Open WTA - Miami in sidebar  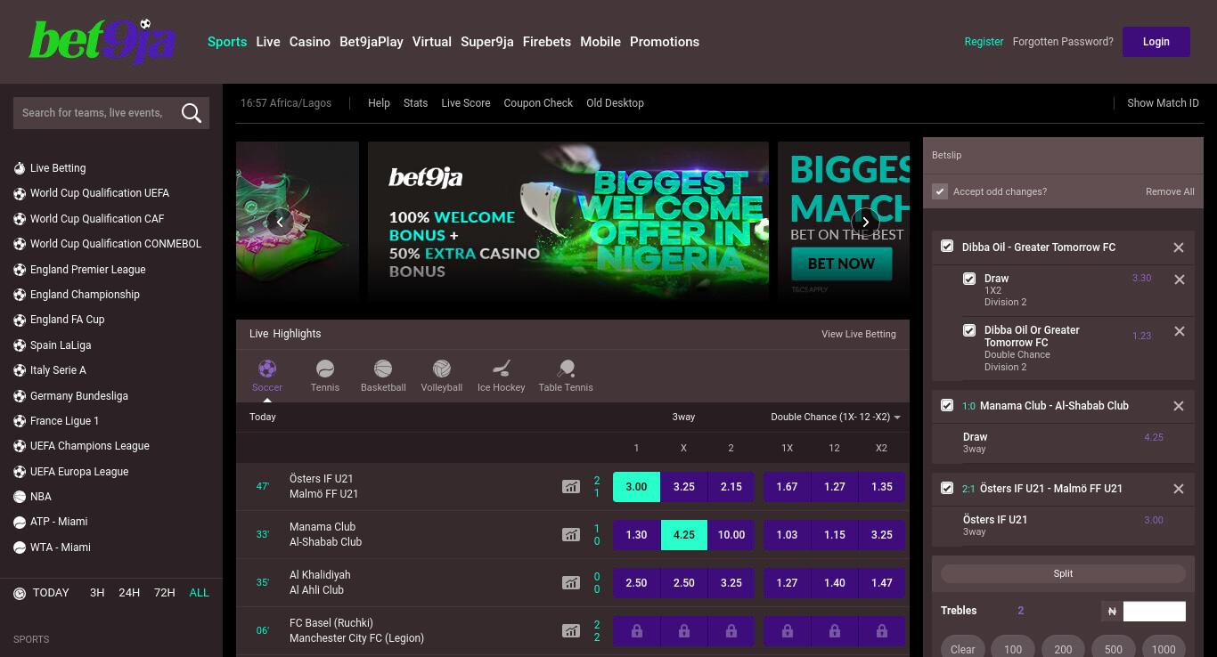[60, 547]
